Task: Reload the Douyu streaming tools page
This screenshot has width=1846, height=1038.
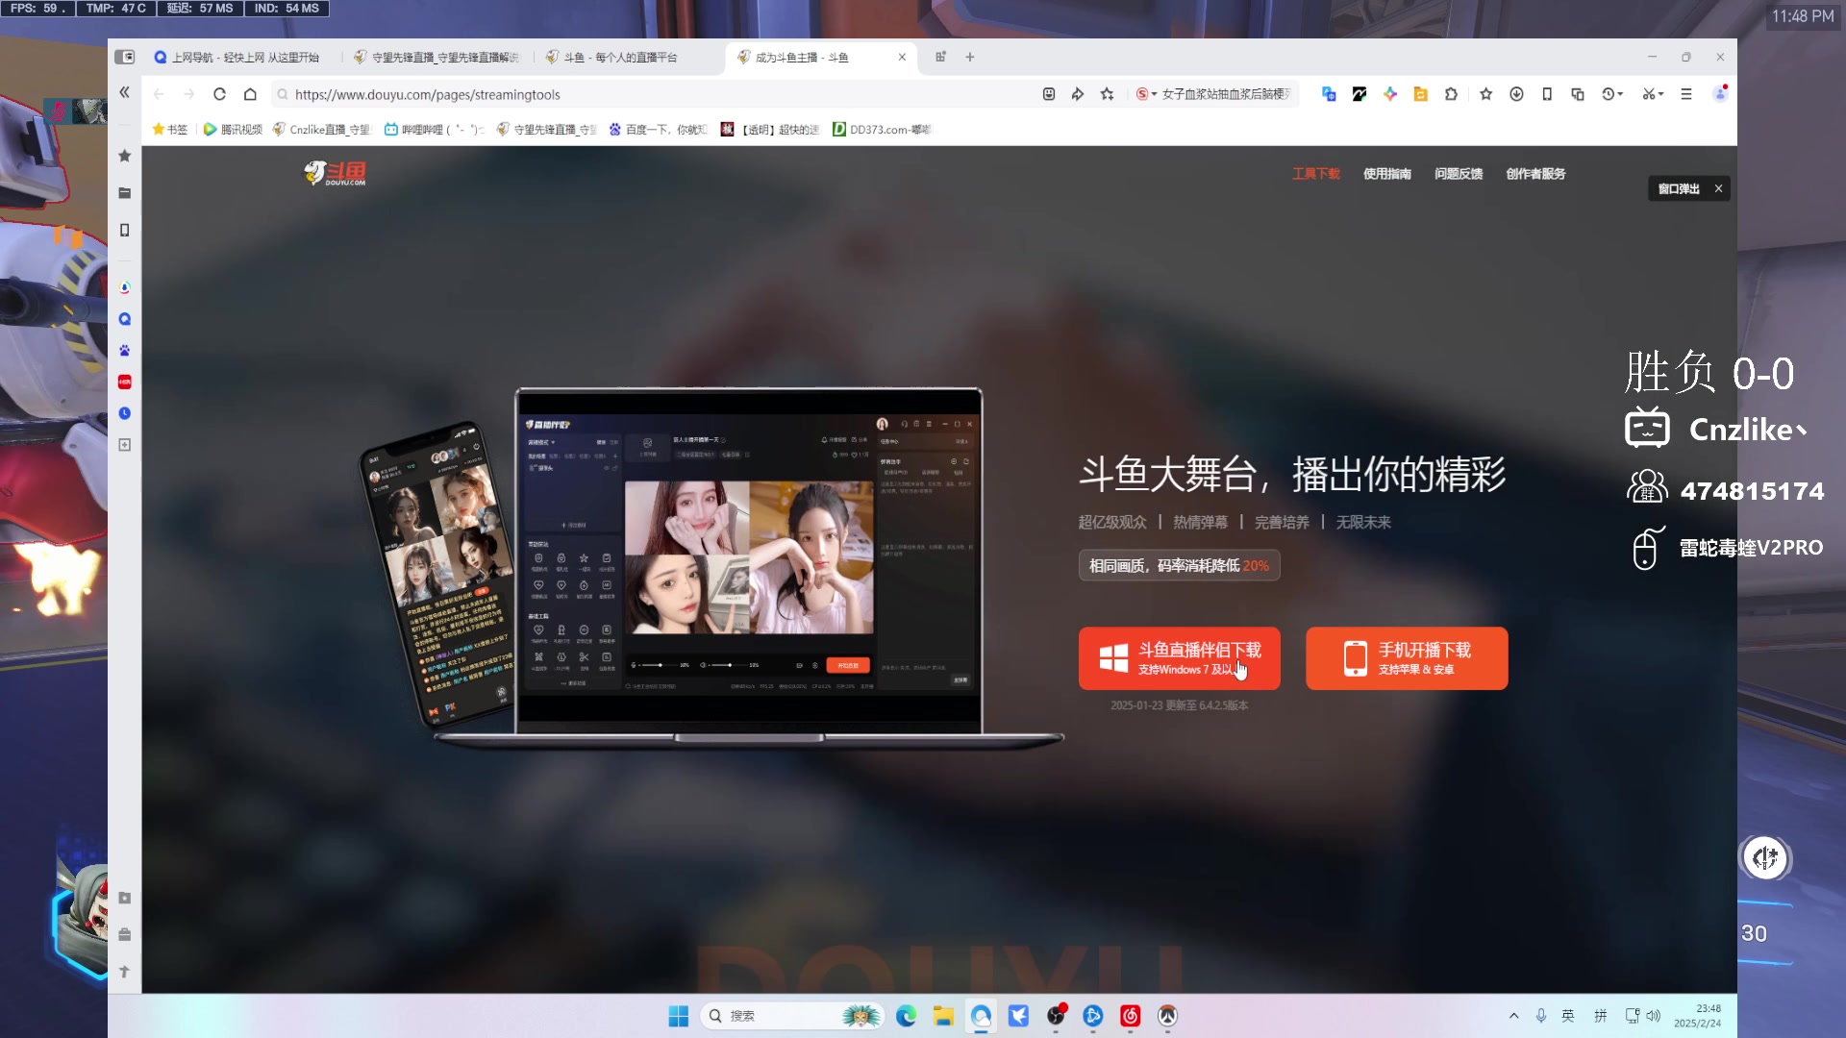Action: tap(219, 94)
